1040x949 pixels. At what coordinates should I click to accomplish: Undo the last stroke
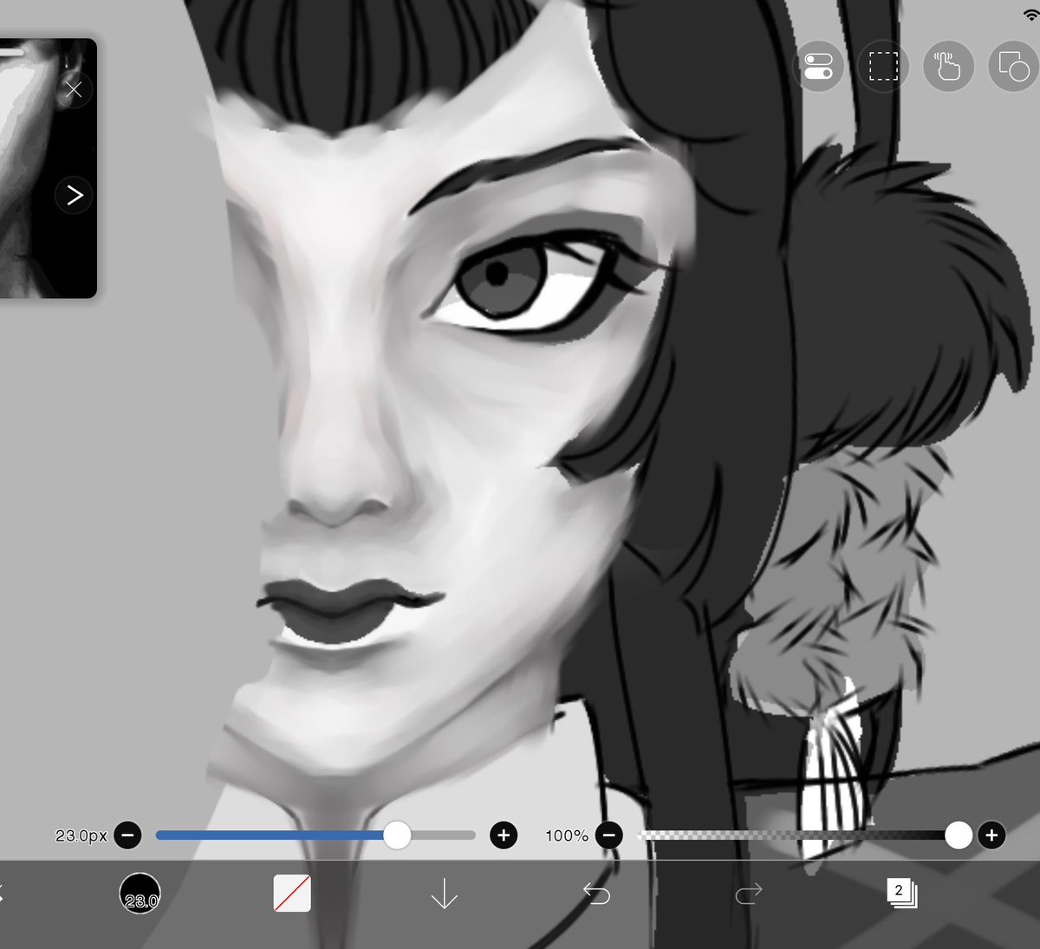[x=596, y=893]
